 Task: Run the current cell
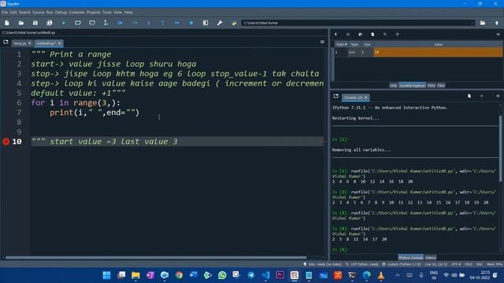(x=78, y=23)
